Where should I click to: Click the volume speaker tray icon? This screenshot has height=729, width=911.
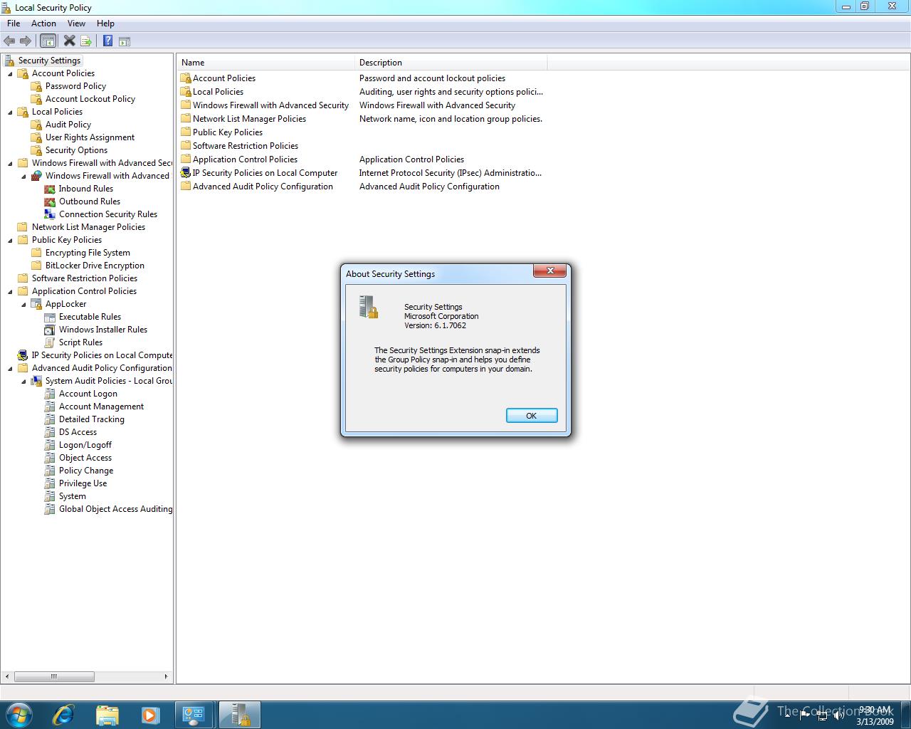[x=839, y=715]
